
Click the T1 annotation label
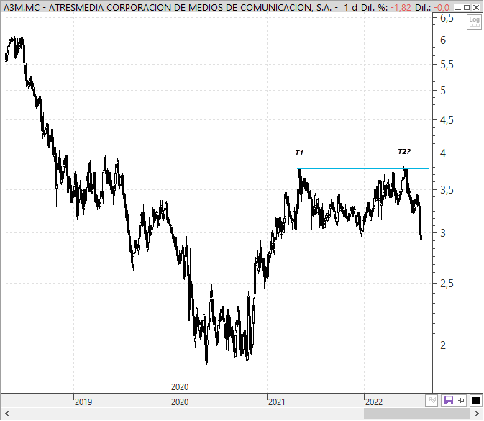pyautogui.click(x=299, y=153)
